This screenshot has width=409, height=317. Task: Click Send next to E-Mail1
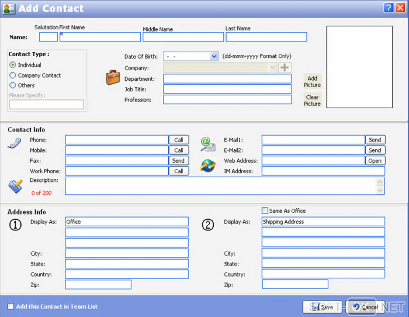point(375,140)
